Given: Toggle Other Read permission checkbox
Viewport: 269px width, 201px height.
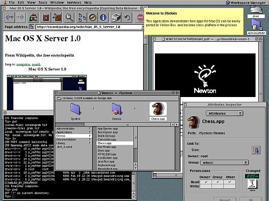Looking at the screenshot, I should 230,182.
